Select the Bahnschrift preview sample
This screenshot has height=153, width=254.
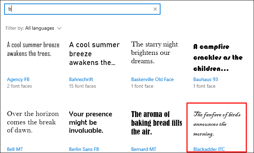click(x=94, y=53)
